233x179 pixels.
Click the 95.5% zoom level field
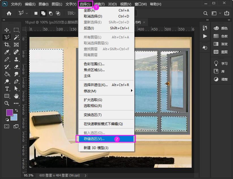tap(29, 175)
